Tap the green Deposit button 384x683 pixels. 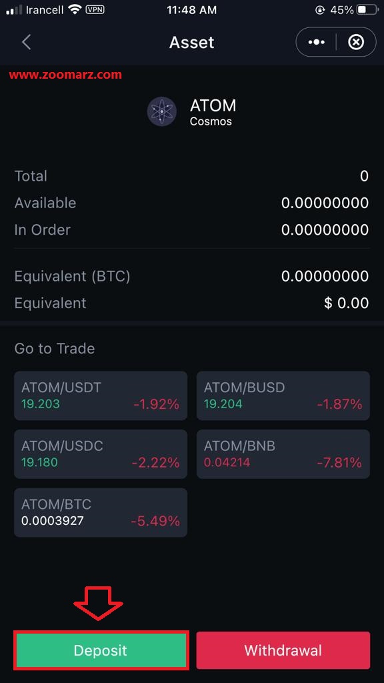(101, 650)
